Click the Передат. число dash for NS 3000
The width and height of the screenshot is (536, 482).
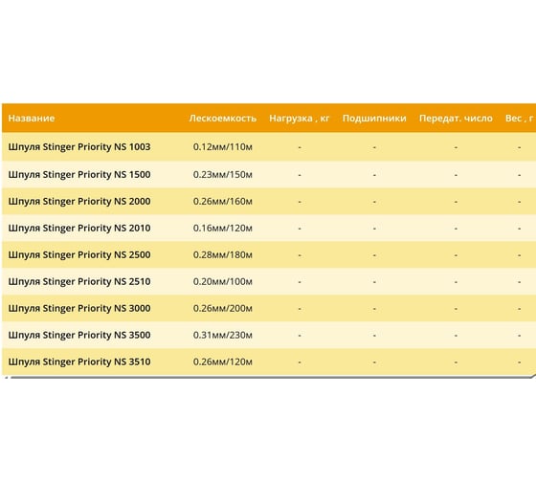[x=456, y=309]
